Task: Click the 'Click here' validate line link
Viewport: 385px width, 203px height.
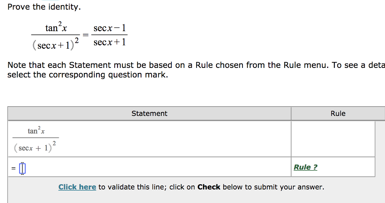Action: (x=77, y=187)
